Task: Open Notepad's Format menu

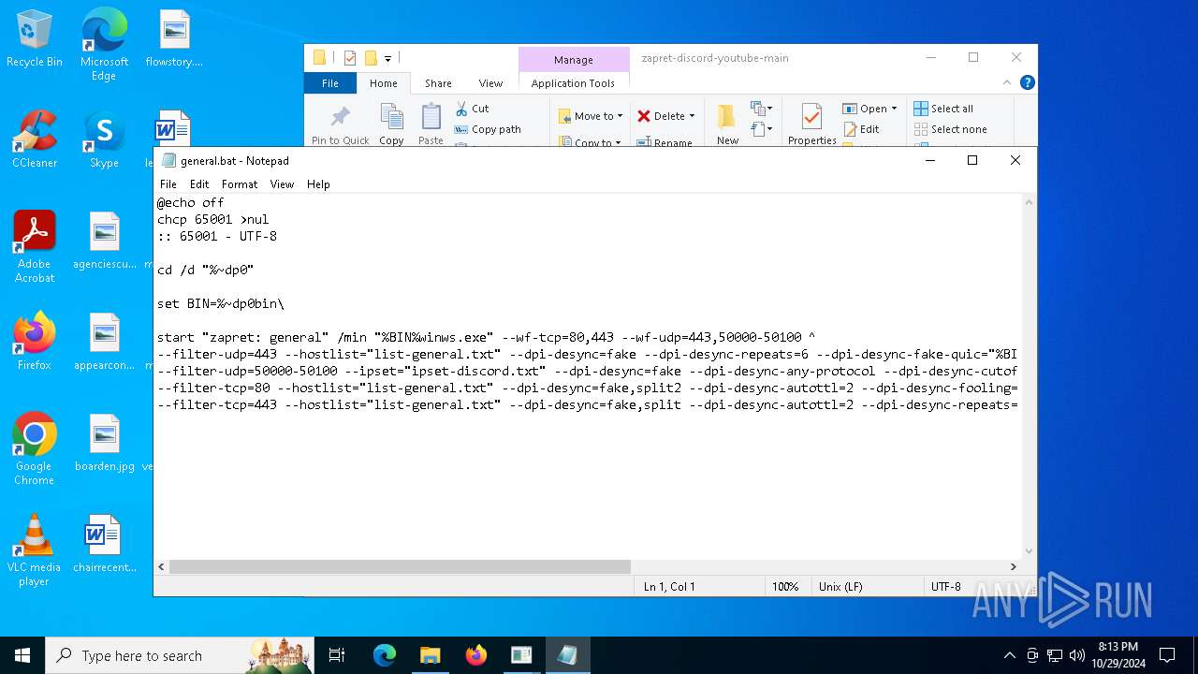Action: pos(240,184)
